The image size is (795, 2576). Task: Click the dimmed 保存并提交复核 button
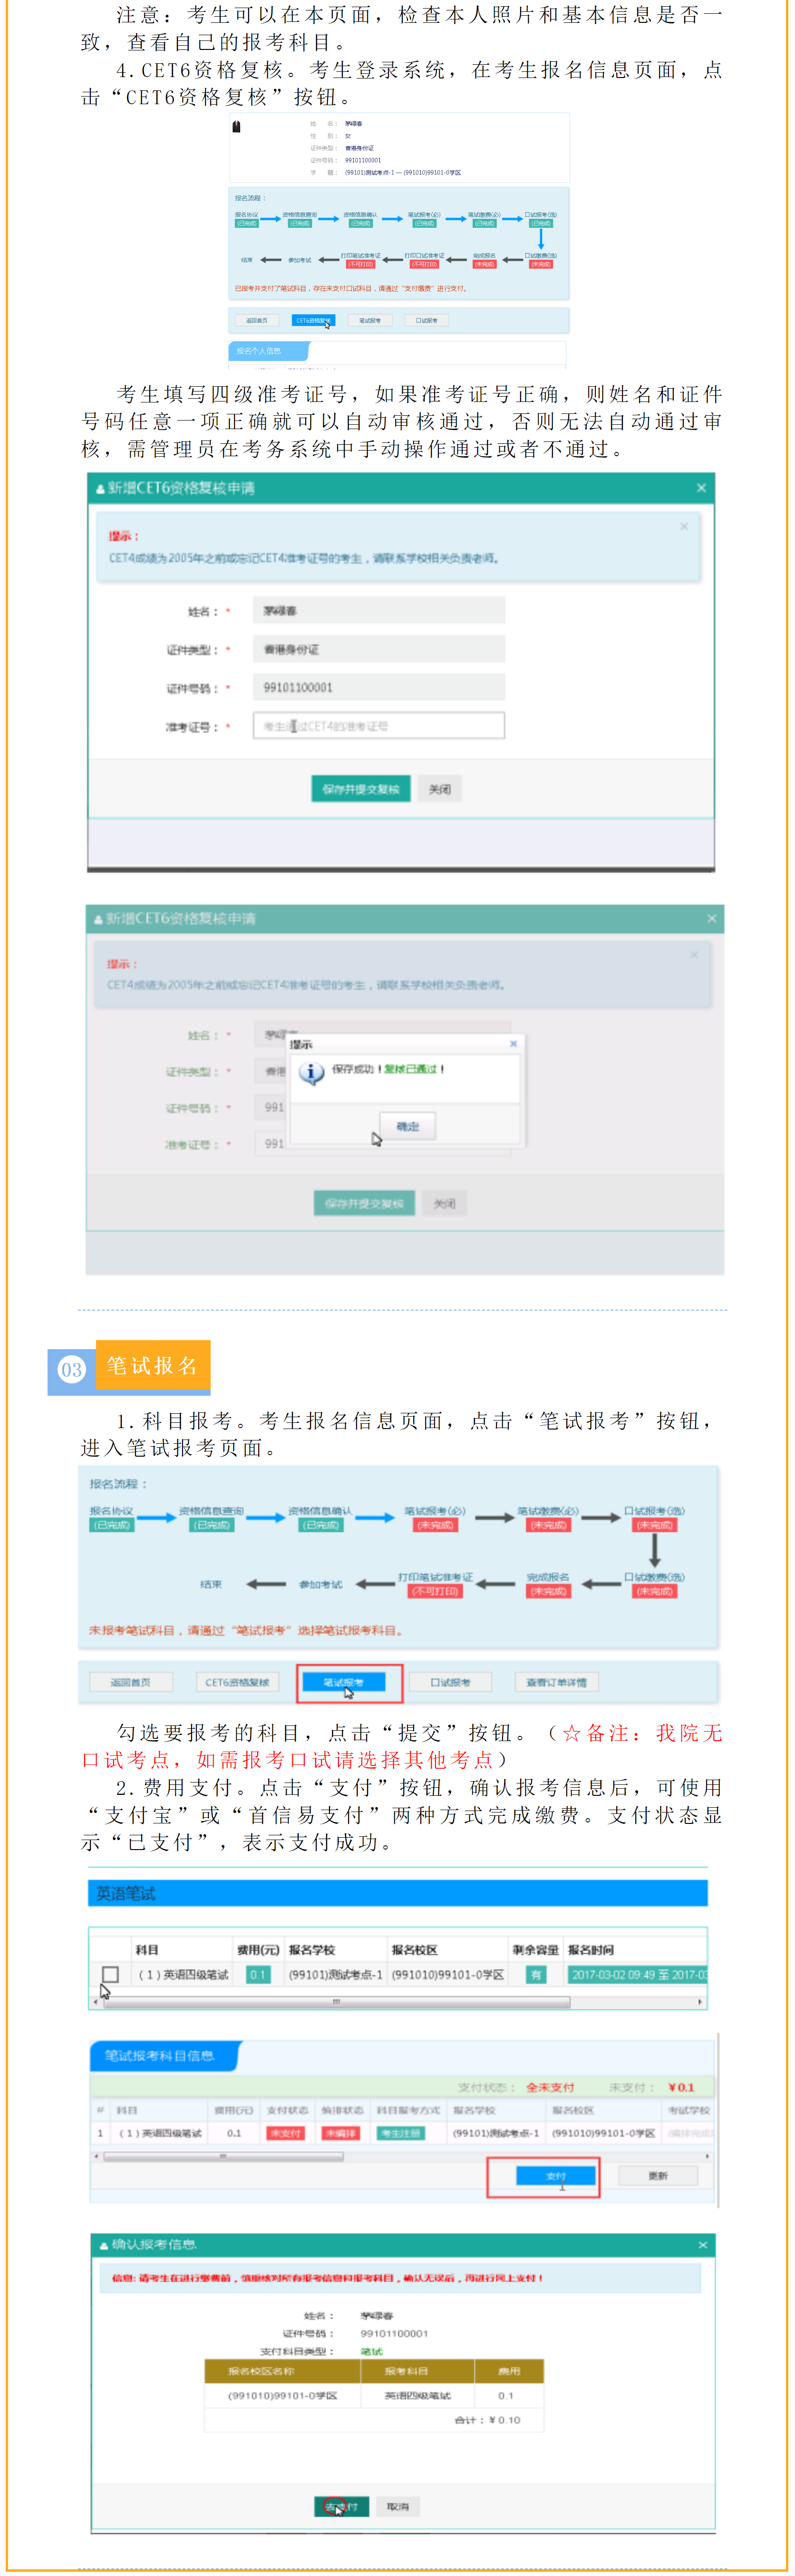coord(365,1203)
